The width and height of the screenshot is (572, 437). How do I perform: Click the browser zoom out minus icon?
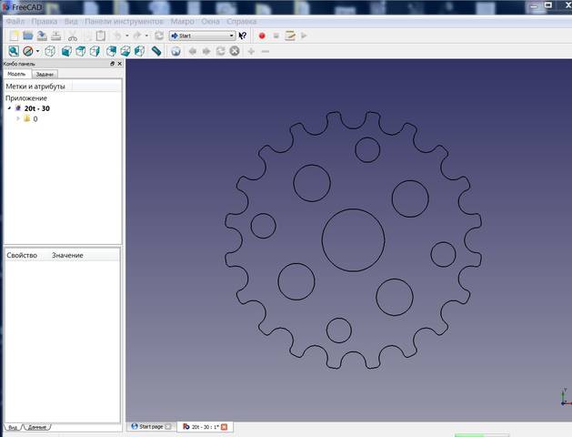(266, 52)
